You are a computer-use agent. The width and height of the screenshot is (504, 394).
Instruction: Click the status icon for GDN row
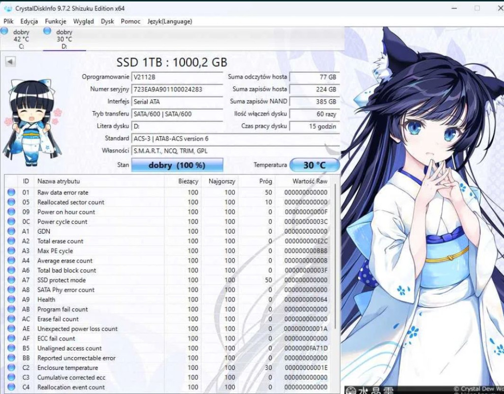click(x=11, y=231)
